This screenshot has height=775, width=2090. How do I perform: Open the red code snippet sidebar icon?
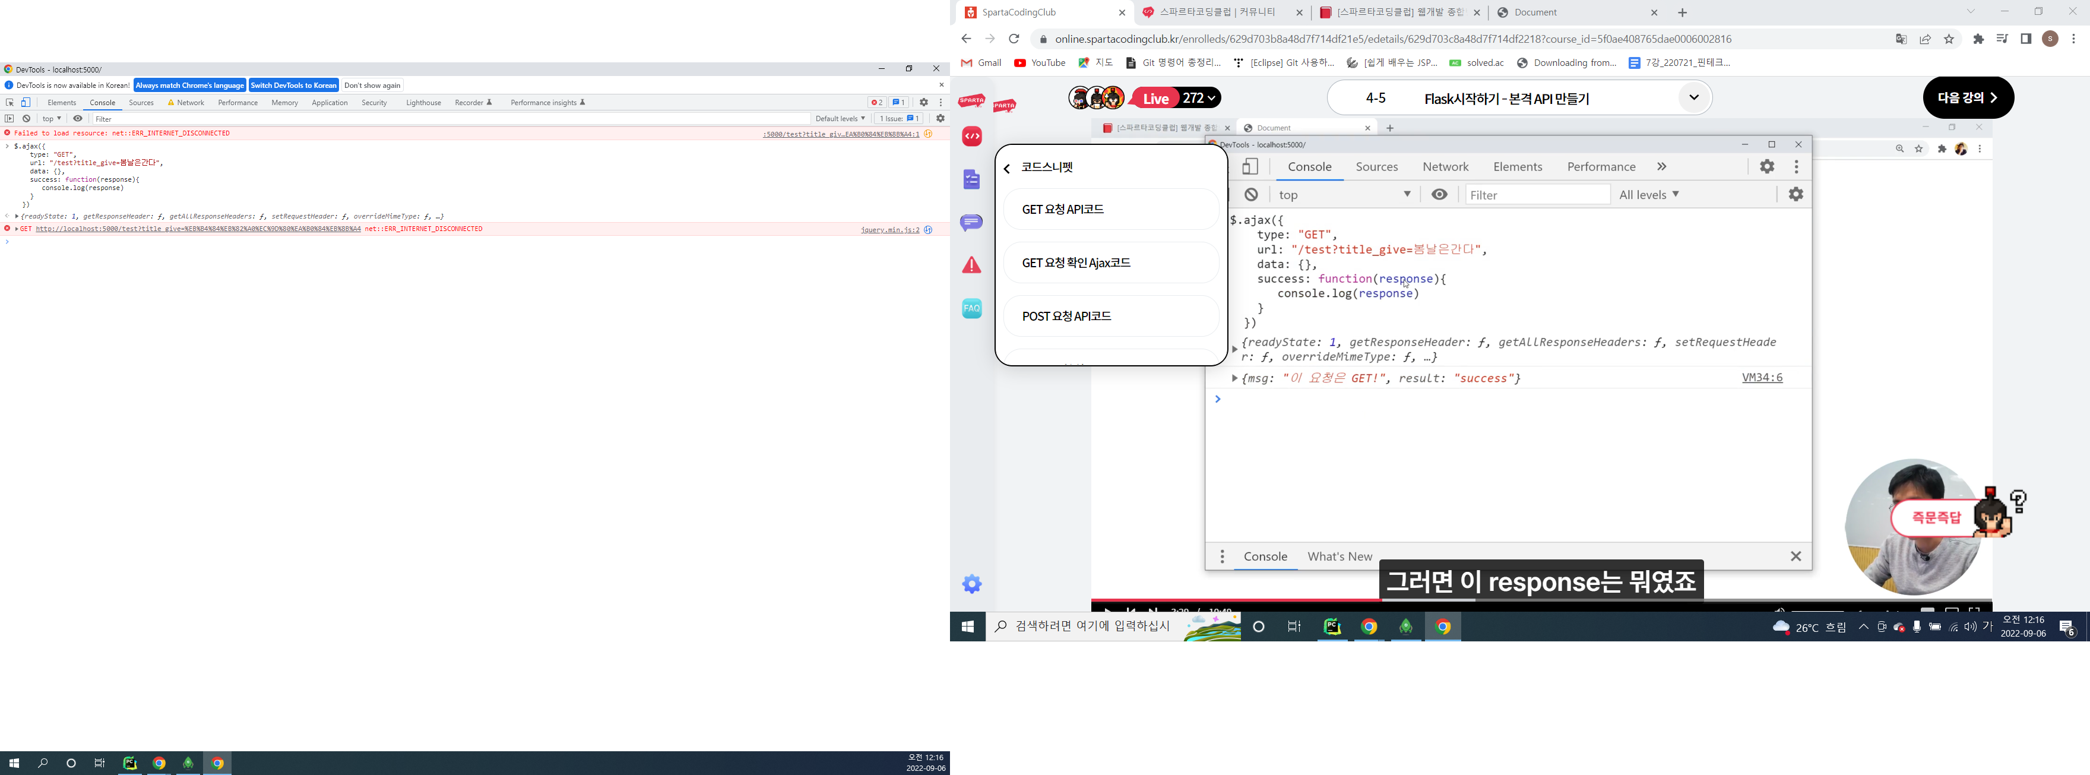[x=972, y=137]
